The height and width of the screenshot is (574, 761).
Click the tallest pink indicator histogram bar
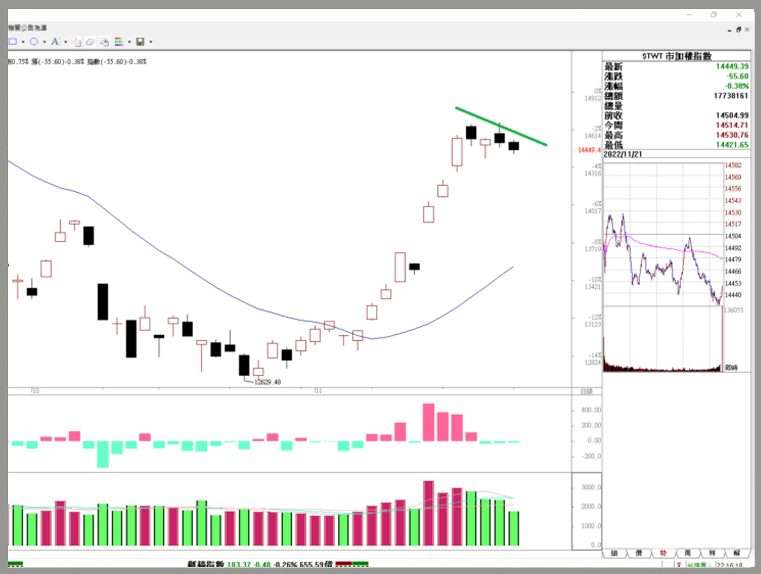click(428, 422)
